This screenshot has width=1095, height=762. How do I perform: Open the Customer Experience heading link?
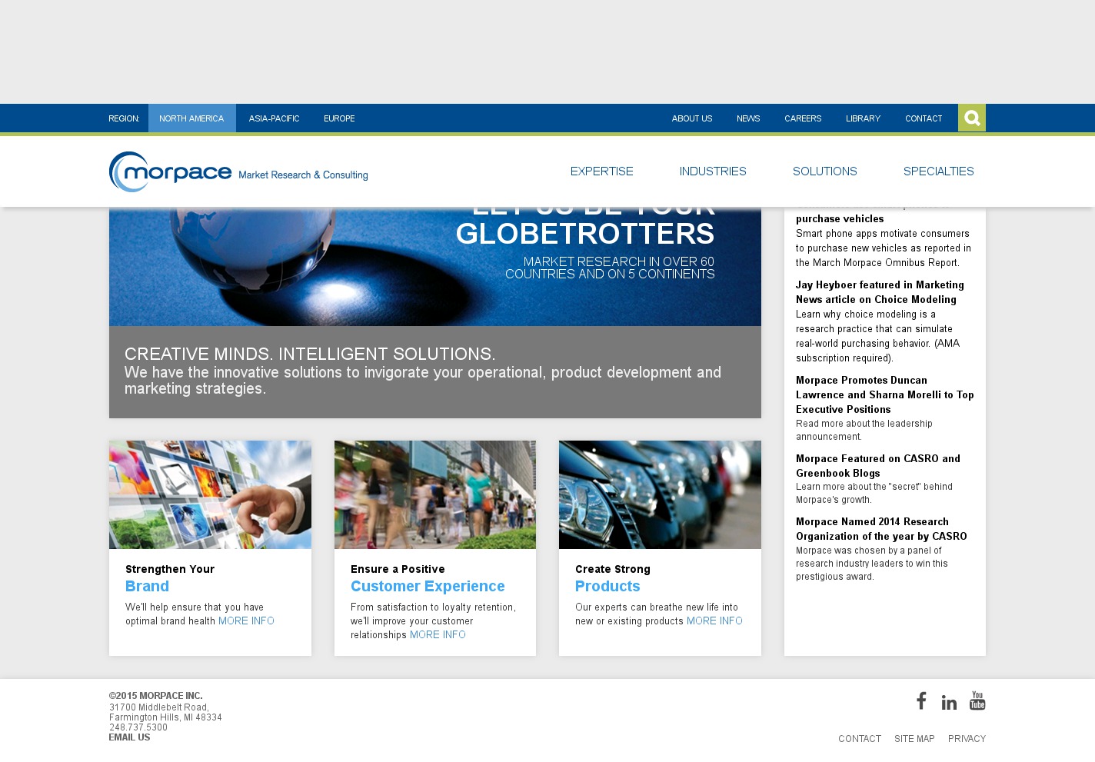pos(428,586)
